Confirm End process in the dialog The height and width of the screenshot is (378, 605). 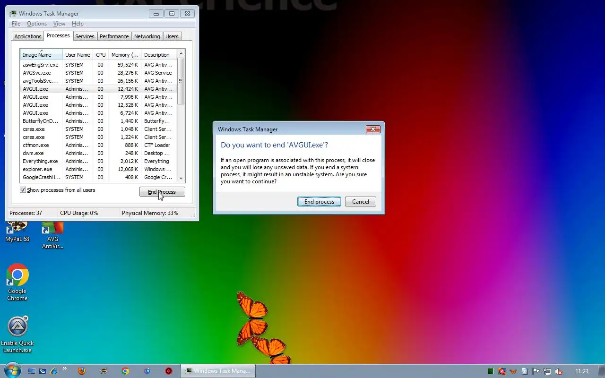pyautogui.click(x=319, y=202)
